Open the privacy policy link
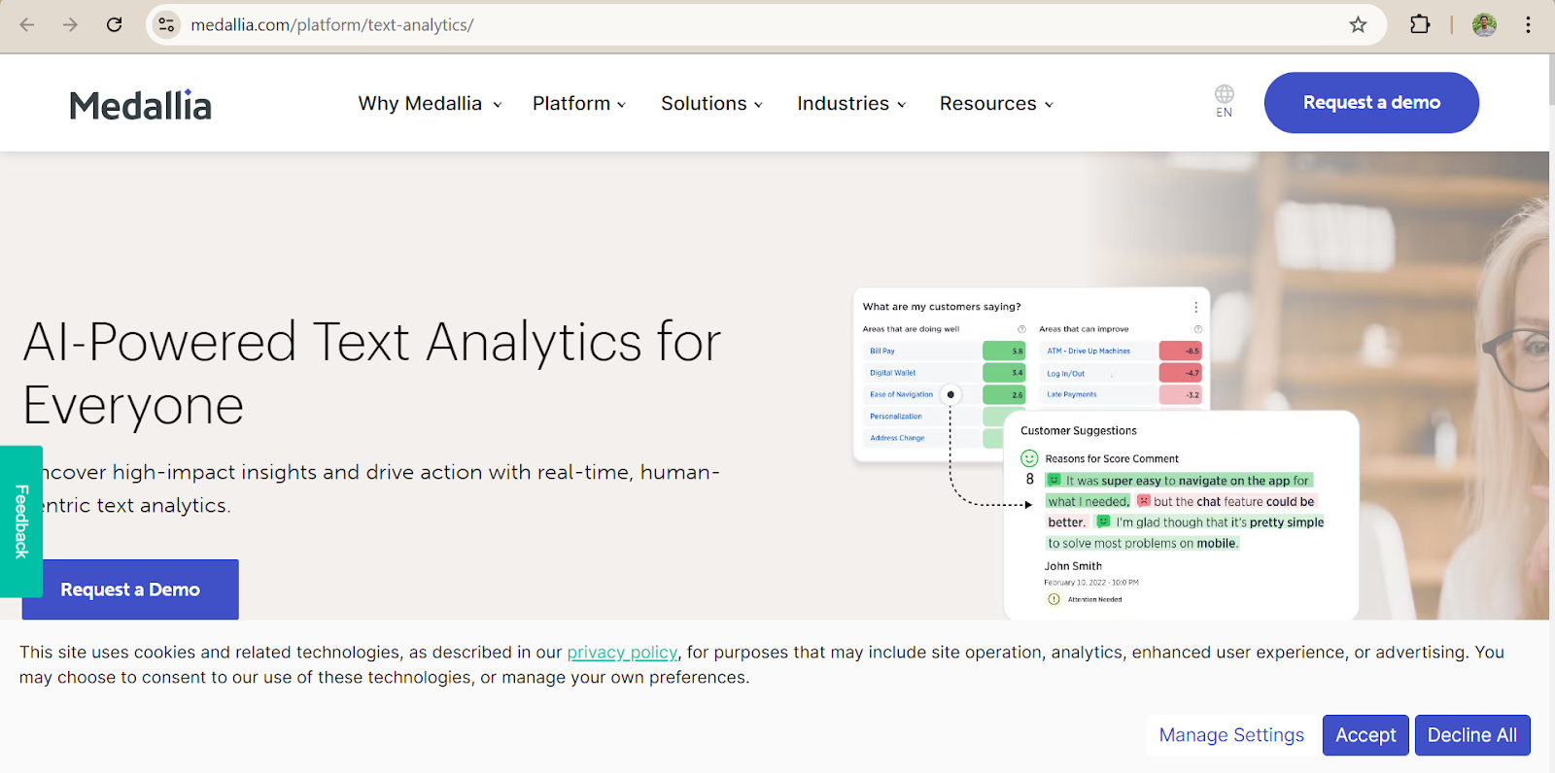The width and height of the screenshot is (1555, 773). pyautogui.click(x=622, y=653)
